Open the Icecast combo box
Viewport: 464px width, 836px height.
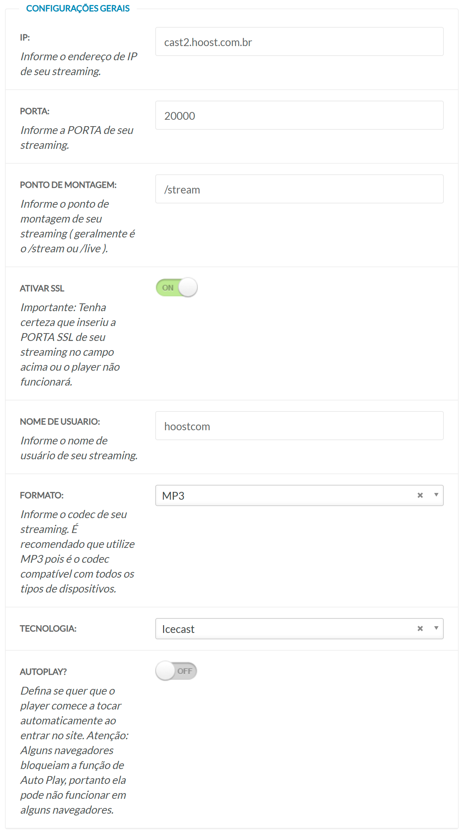(284, 629)
